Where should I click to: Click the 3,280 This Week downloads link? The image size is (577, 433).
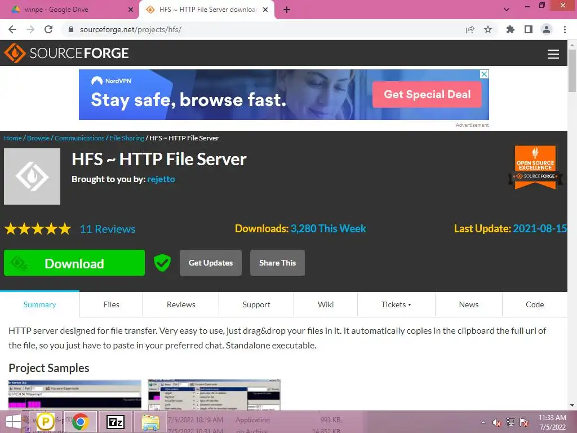tap(329, 229)
